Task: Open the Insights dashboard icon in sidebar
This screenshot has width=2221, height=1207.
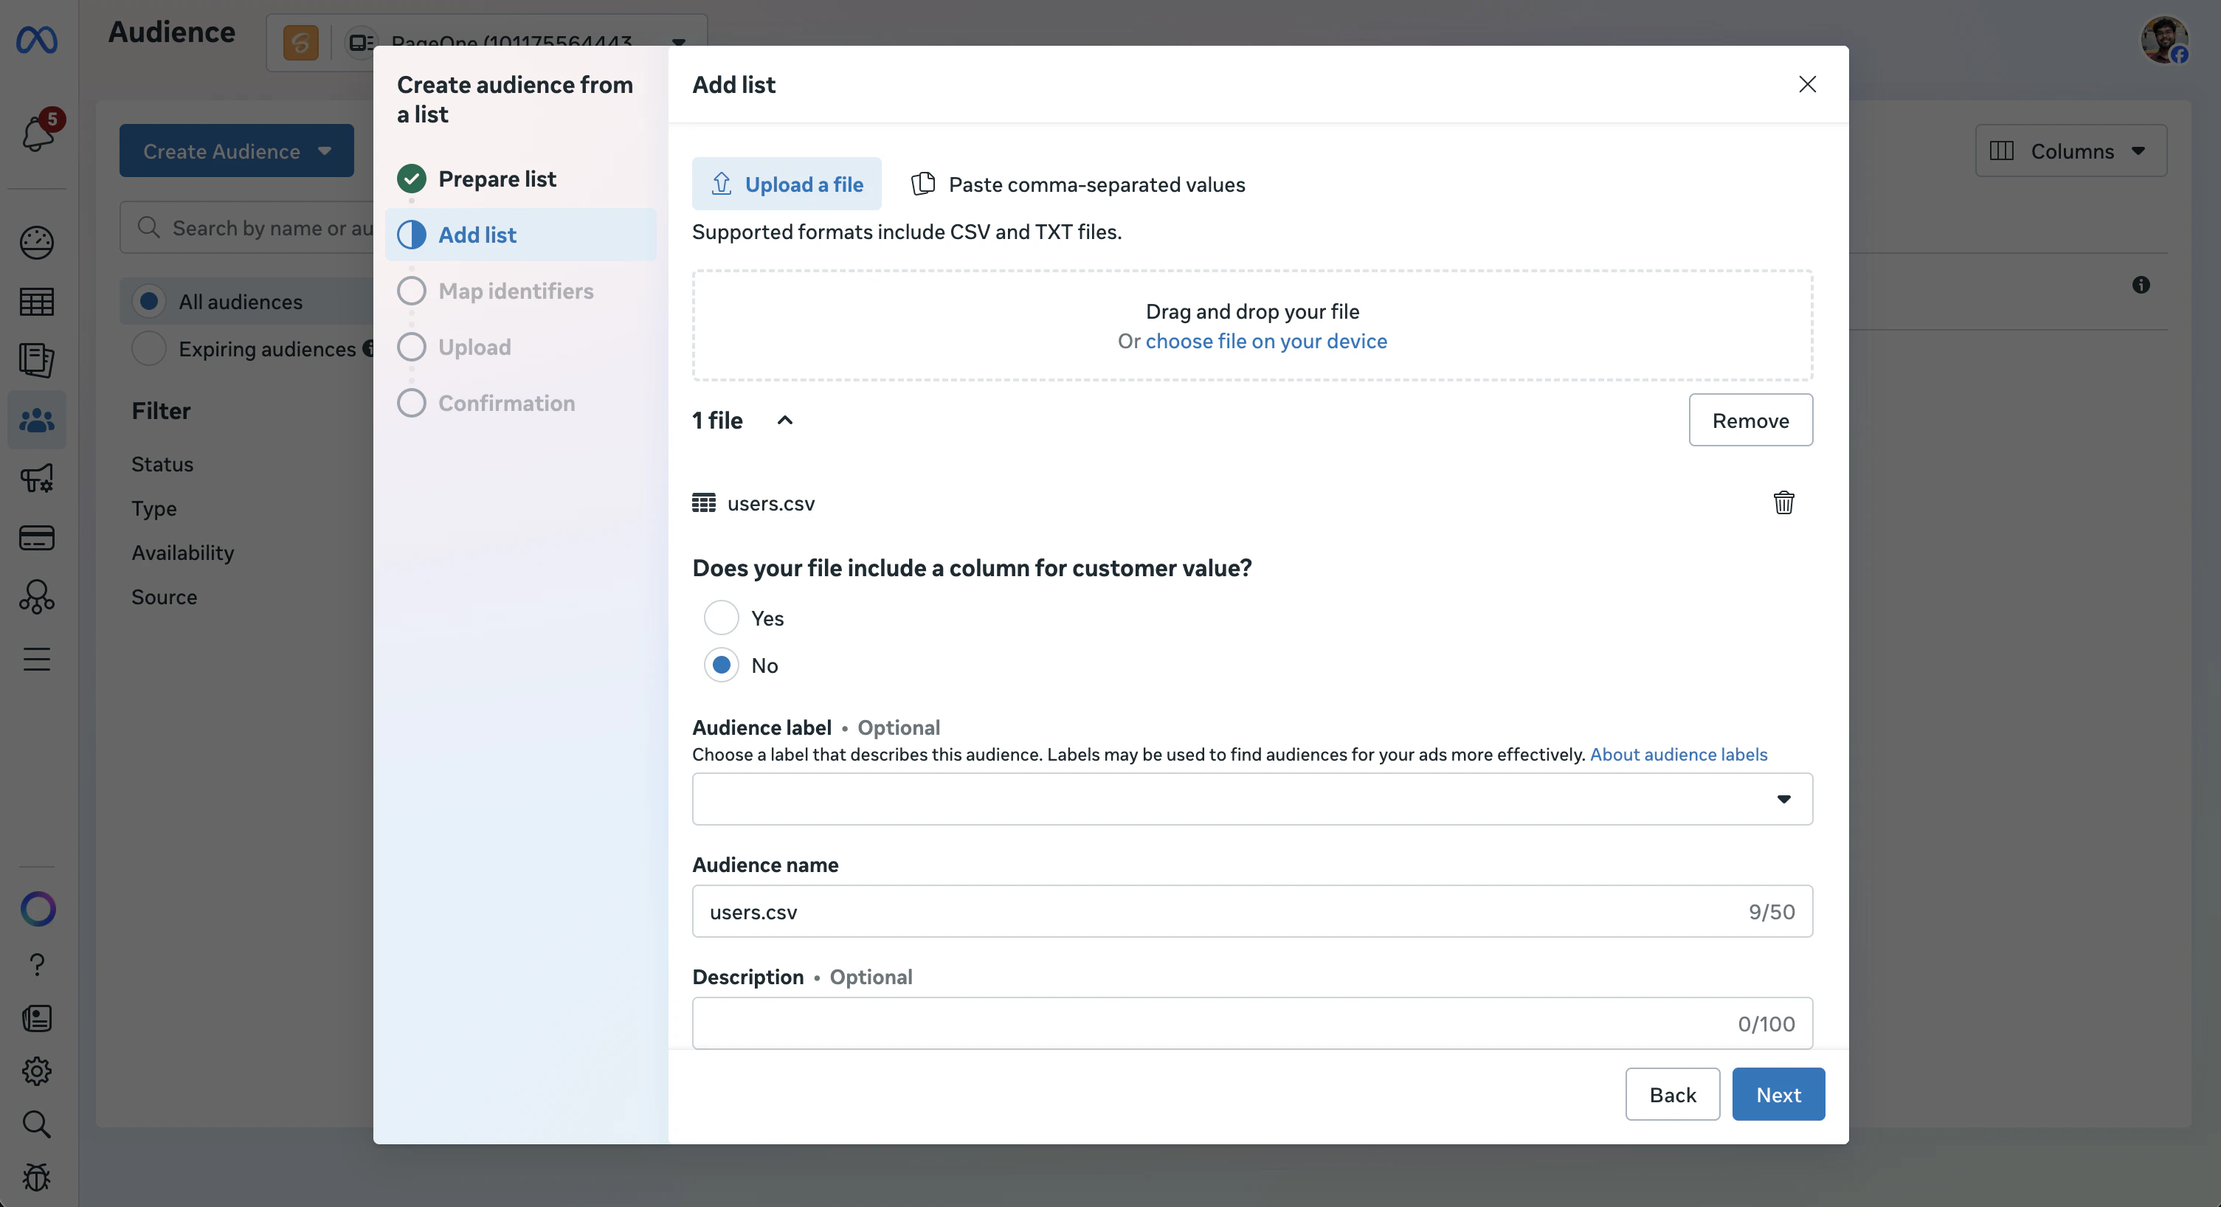Action: point(36,242)
